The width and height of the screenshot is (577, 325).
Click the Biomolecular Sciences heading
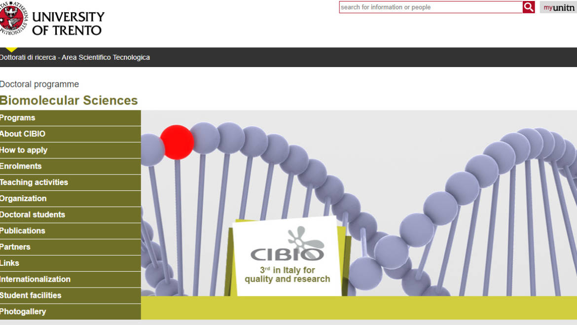pos(69,100)
